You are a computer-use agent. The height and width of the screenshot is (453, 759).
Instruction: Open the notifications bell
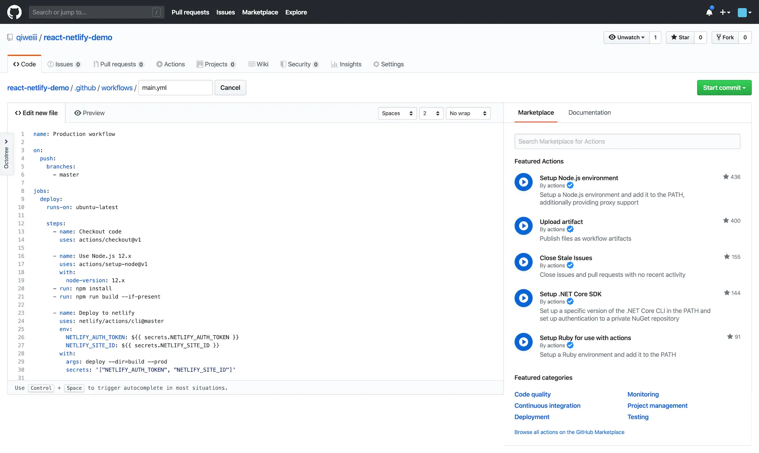[709, 12]
